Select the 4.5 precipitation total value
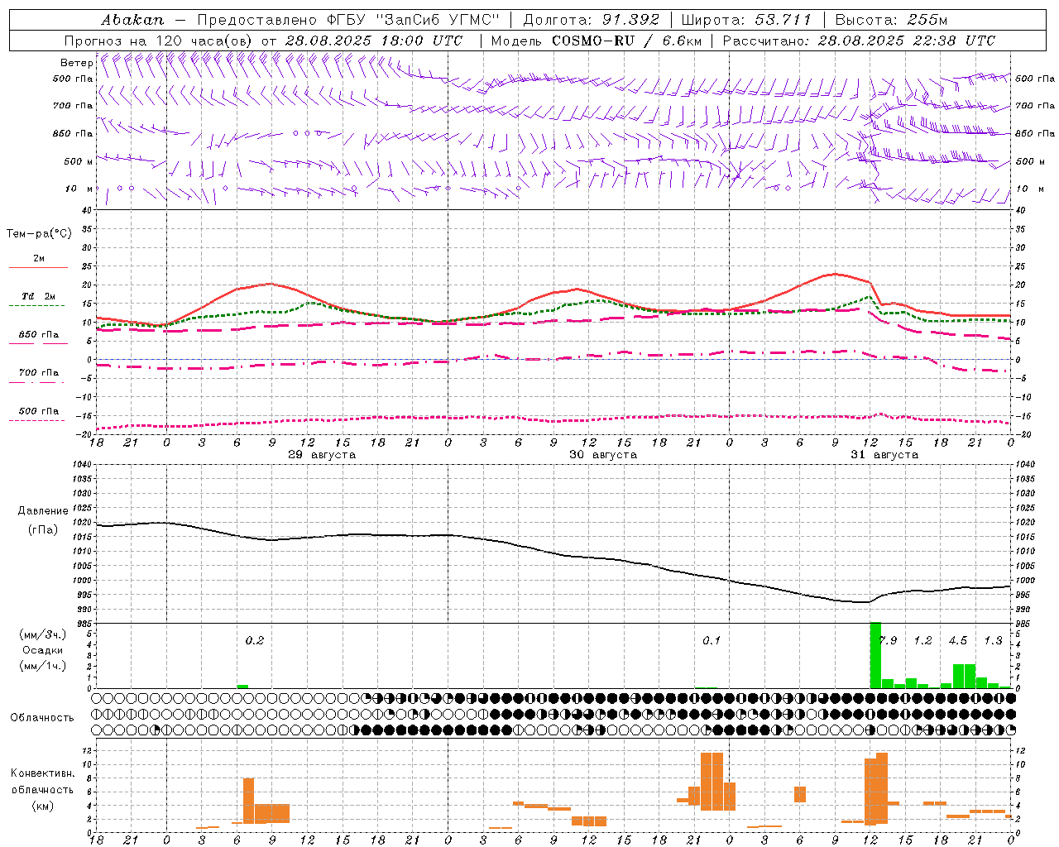This screenshot has width=1059, height=847. (x=958, y=641)
